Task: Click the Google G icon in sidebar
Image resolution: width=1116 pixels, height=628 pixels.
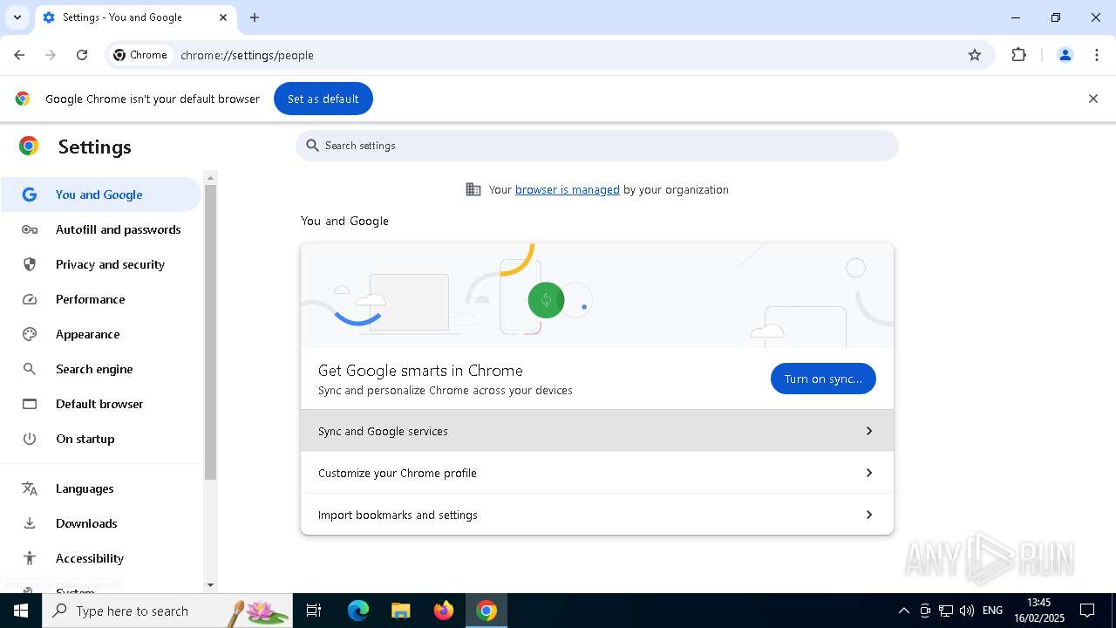Action: coord(30,195)
